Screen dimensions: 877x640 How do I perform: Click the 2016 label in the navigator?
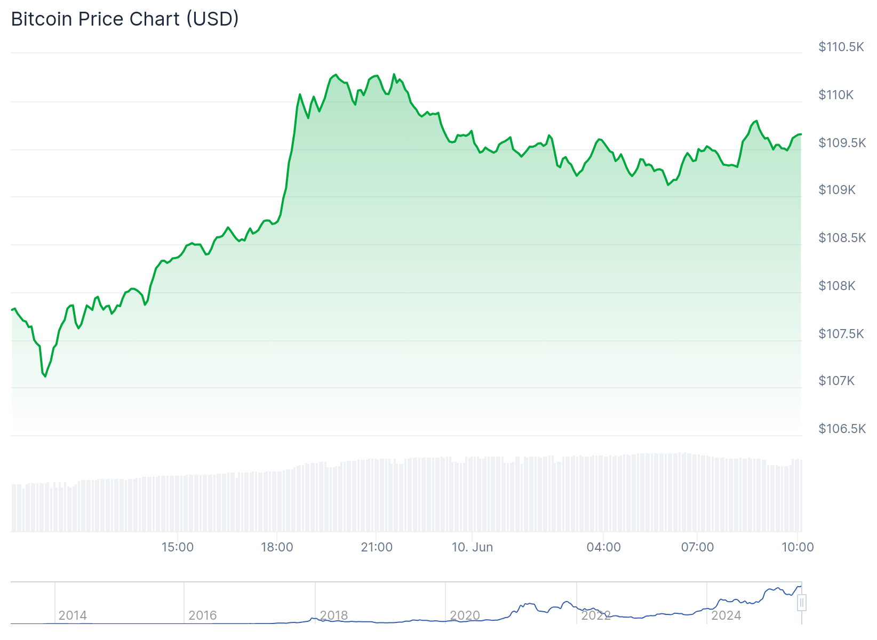[x=203, y=615]
